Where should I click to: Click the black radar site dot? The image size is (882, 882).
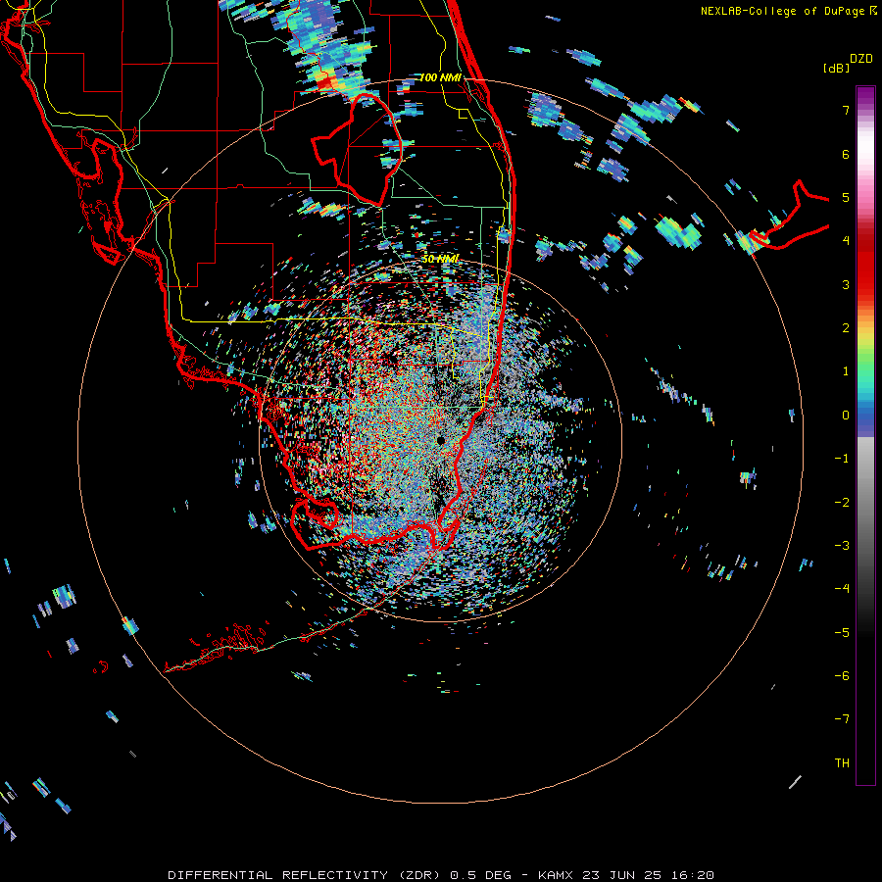click(x=440, y=440)
